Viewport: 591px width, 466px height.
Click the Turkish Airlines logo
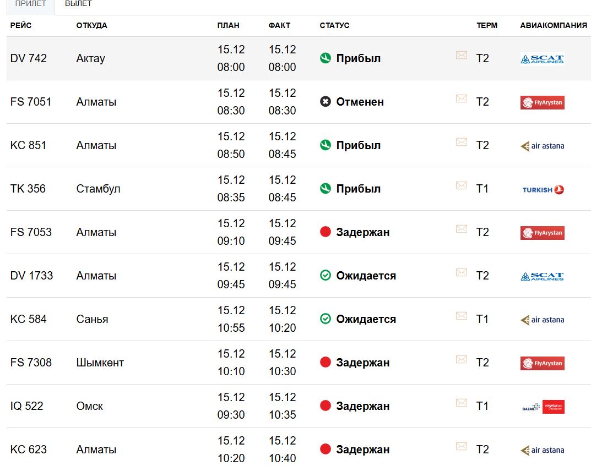coord(543,189)
